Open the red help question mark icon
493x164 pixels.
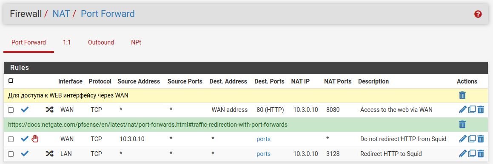[x=478, y=14]
